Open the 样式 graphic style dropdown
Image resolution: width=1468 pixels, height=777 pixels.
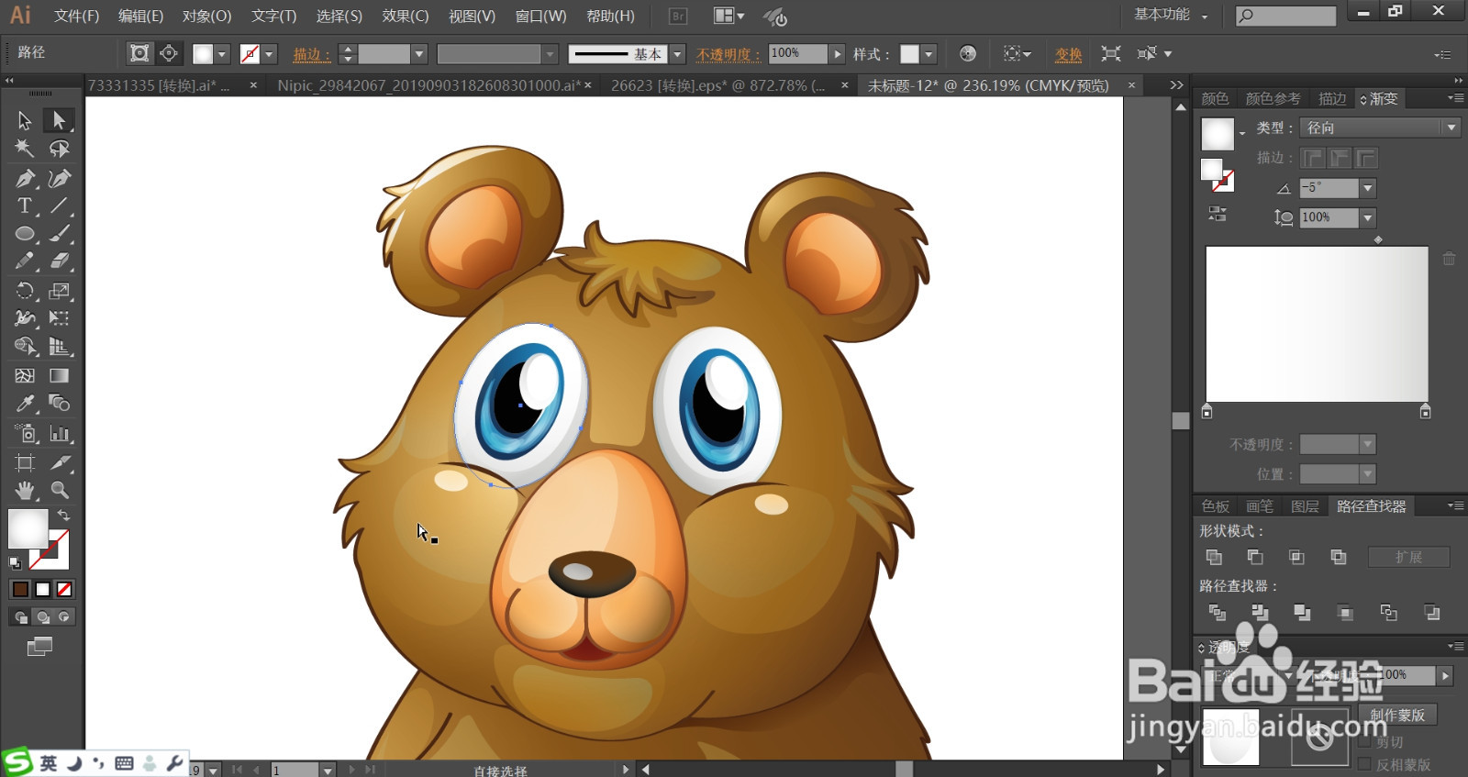point(929,54)
